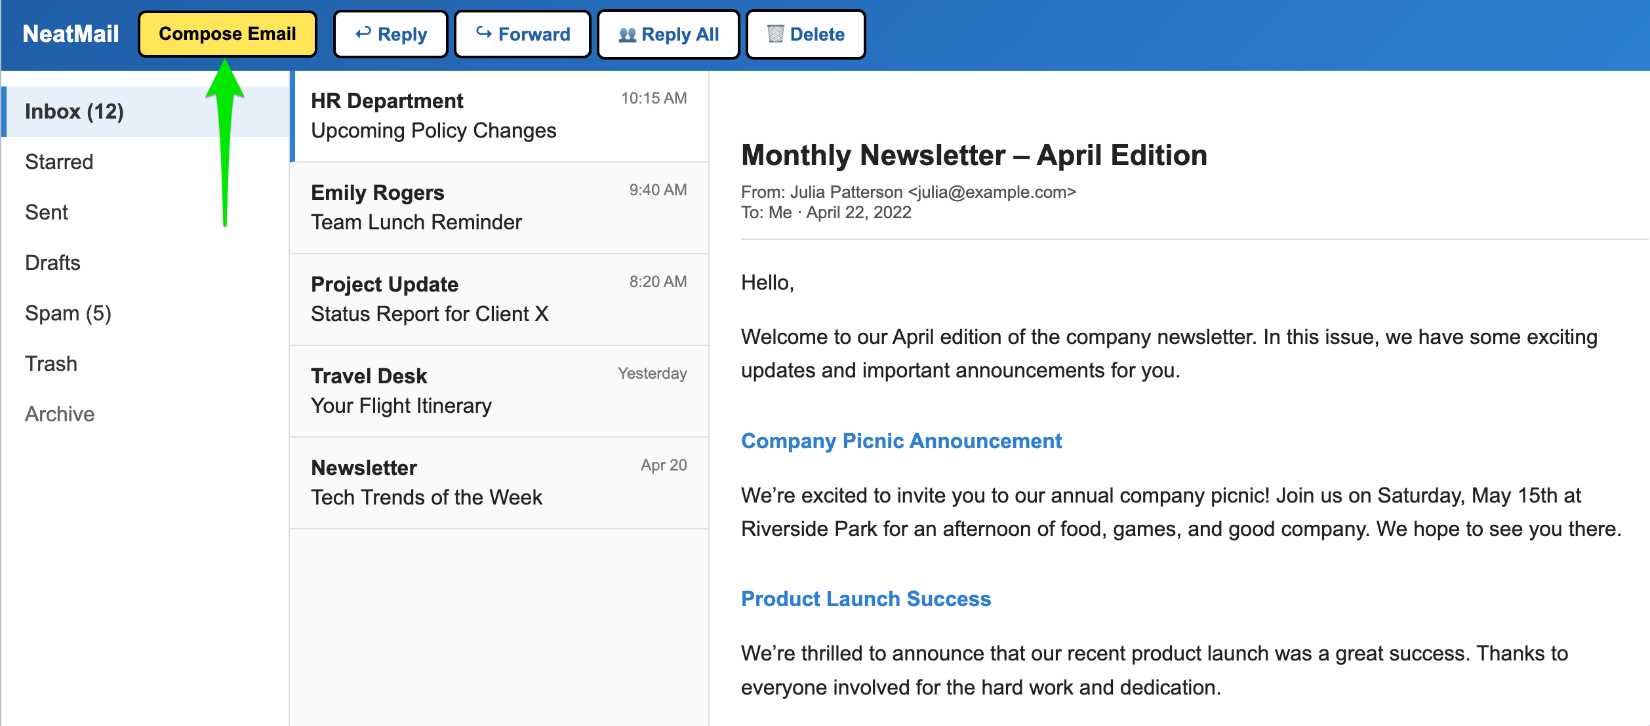Open the Spam folder
The height and width of the screenshot is (726, 1650).
[x=68, y=313]
